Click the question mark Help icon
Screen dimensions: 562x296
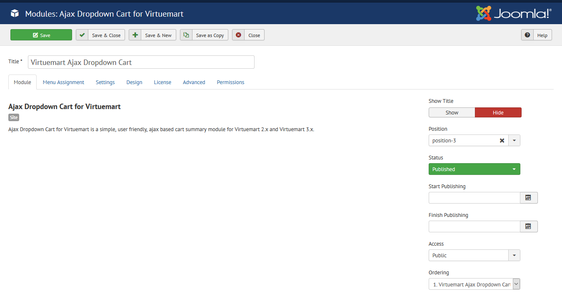[x=527, y=35]
